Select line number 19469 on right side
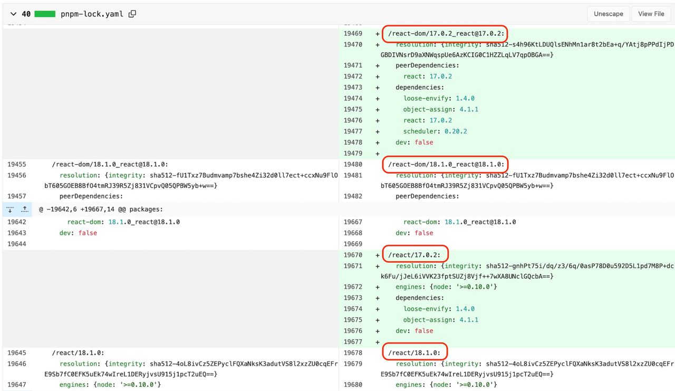Viewport: 675px width, 391px height. point(353,34)
